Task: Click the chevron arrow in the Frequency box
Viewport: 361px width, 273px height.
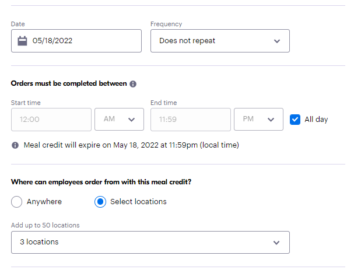Action: tap(276, 41)
